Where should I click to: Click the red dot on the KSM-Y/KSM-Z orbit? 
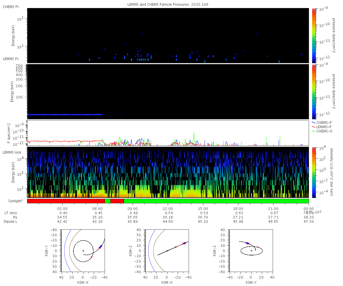(x=258, y=247)
